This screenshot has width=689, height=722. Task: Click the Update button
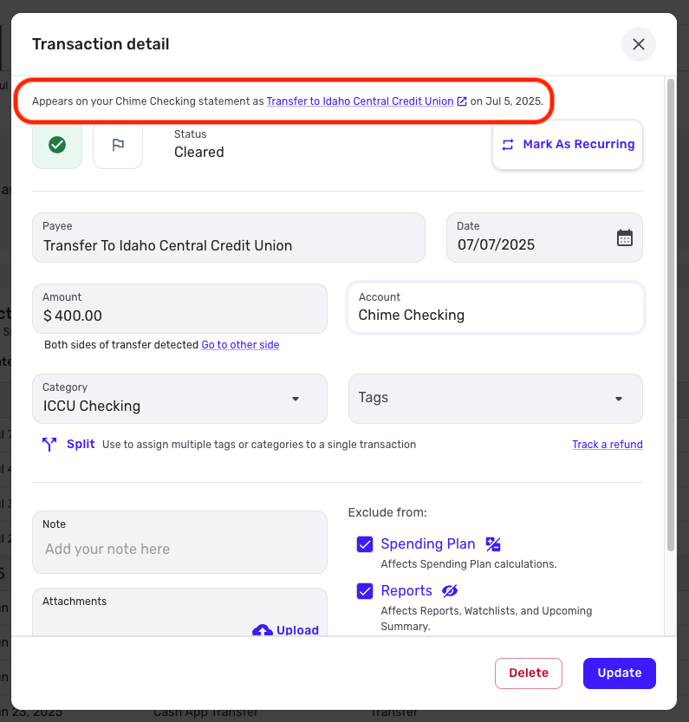click(620, 673)
